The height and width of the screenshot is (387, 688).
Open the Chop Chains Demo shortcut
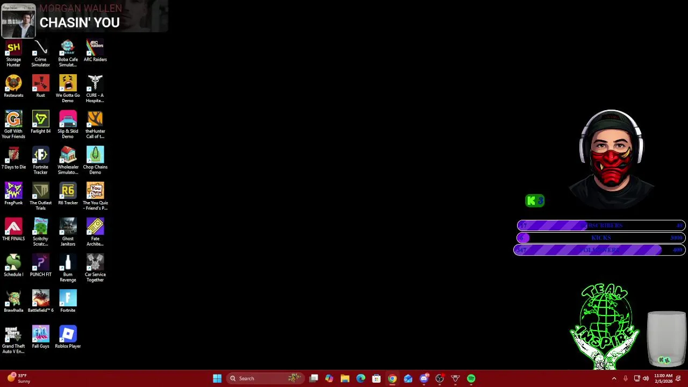coord(95,161)
